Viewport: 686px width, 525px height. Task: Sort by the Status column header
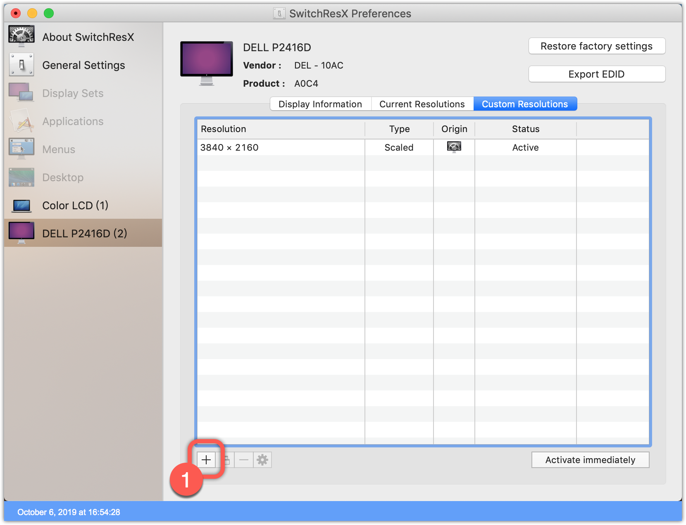(526, 129)
